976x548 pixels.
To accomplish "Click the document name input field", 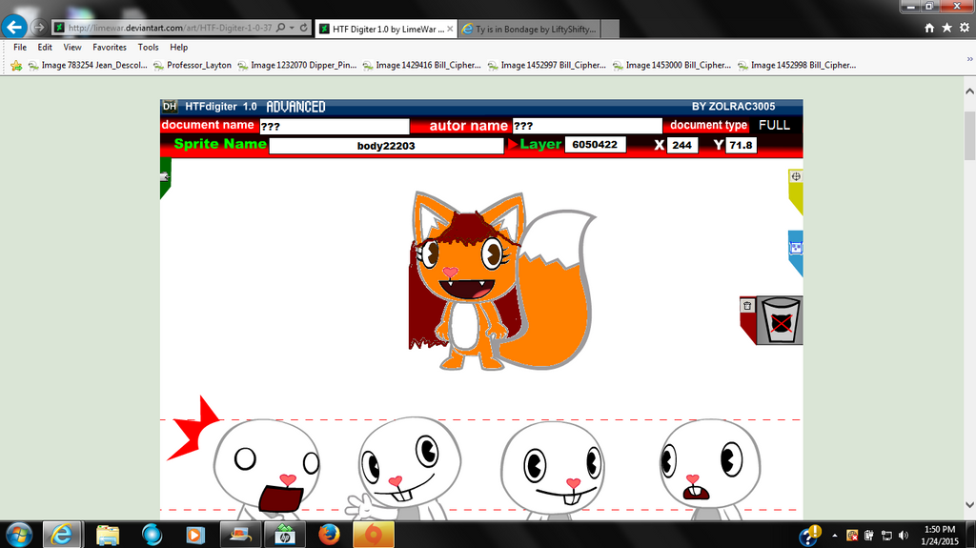I will coord(335,126).
